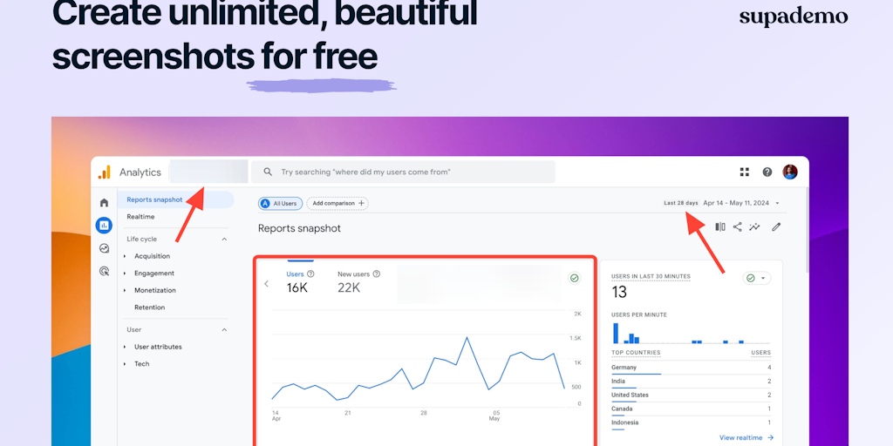Click the Edit comparisons columns icon

(x=720, y=227)
